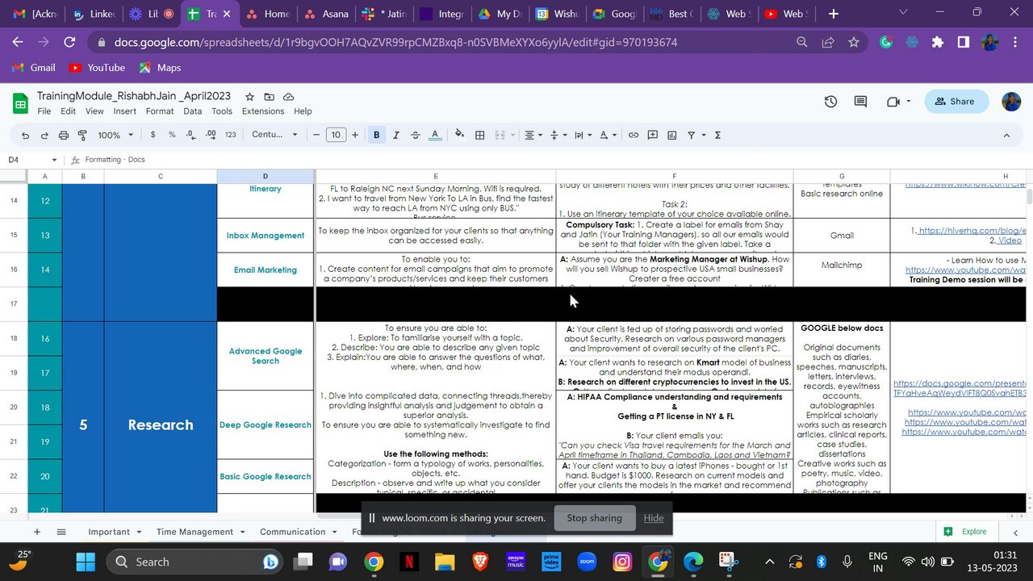
Task: Open the Extensions menu
Action: click(x=263, y=111)
